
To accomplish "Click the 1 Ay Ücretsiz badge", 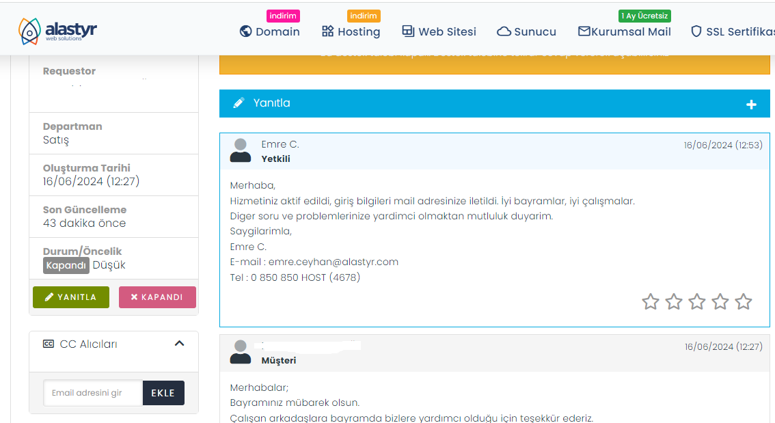I will point(644,16).
